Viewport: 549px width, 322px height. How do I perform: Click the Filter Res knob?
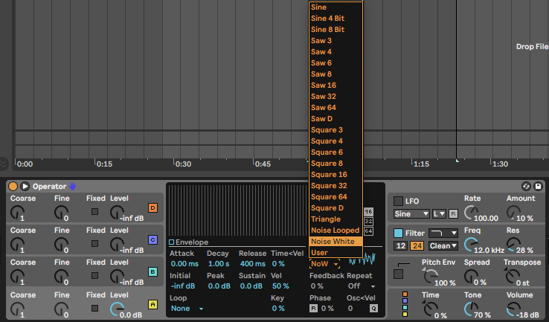point(513,245)
